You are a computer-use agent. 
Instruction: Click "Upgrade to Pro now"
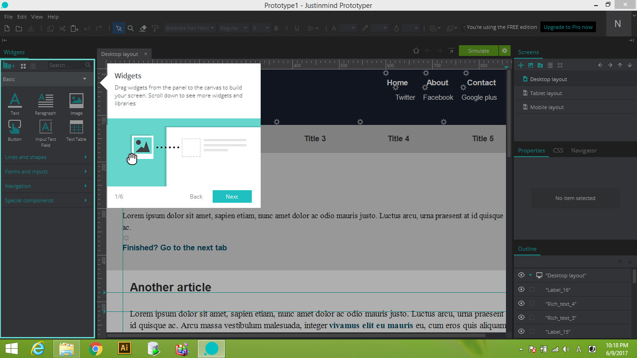point(568,27)
